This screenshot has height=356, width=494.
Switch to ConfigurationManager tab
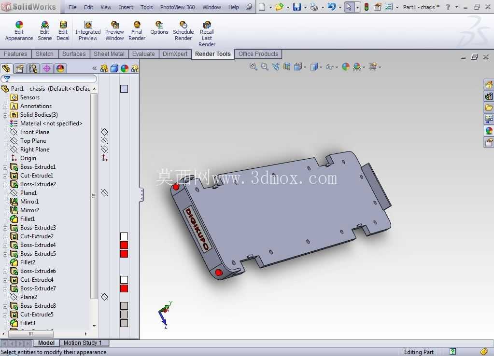click(33, 68)
